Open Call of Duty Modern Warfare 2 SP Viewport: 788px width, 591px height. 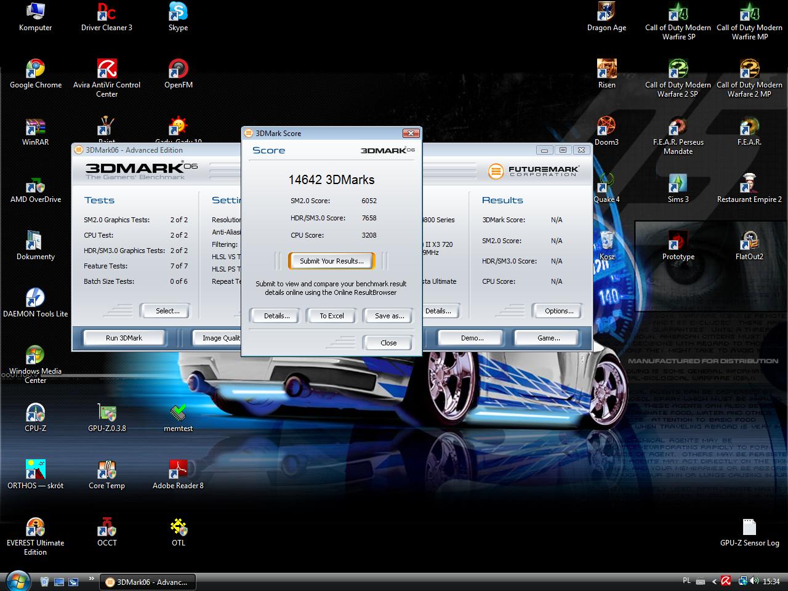(x=678, y=78)
